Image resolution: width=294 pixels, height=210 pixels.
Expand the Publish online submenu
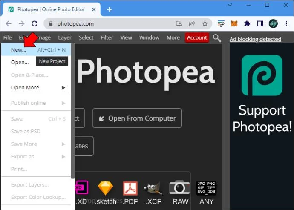[x=36, y=103]
